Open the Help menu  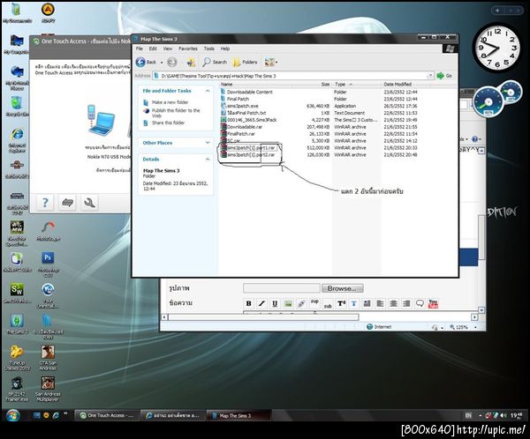click(x=225, y=48)
